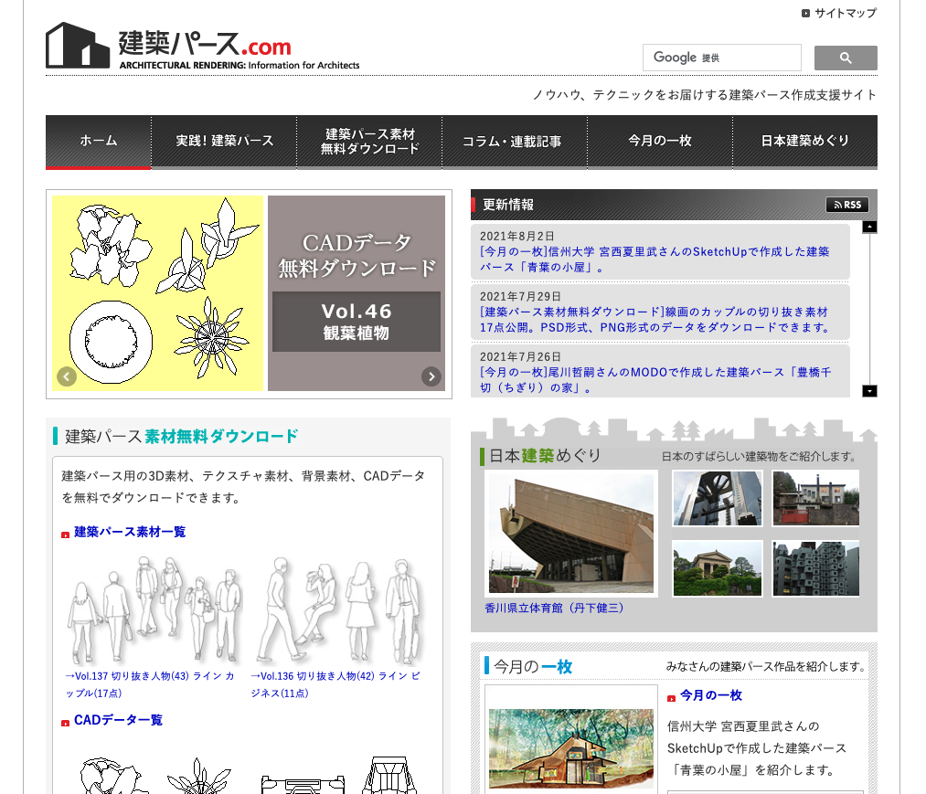Open July 26 news about 豊橋千切の家
The height and width of the screenshot is (794, 926).
pos(655,380)
